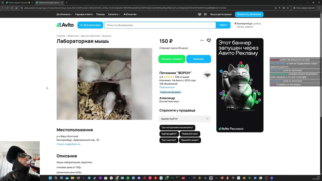Click the Найти search button
The height and width of the screenshot is (181, 322).
coord(223,25)
